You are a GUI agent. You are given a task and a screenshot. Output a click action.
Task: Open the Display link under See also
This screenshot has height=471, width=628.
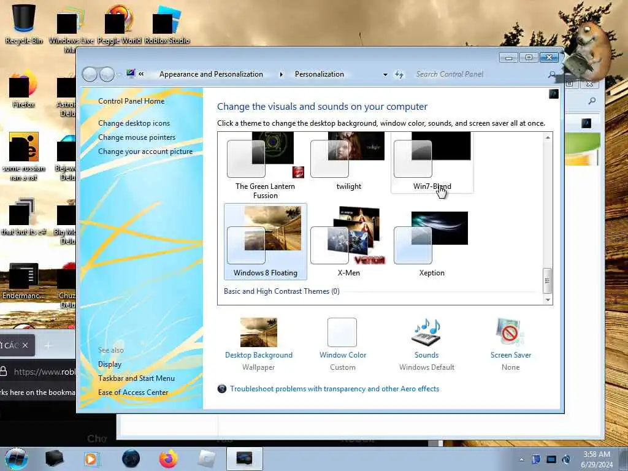coord(110,364)
